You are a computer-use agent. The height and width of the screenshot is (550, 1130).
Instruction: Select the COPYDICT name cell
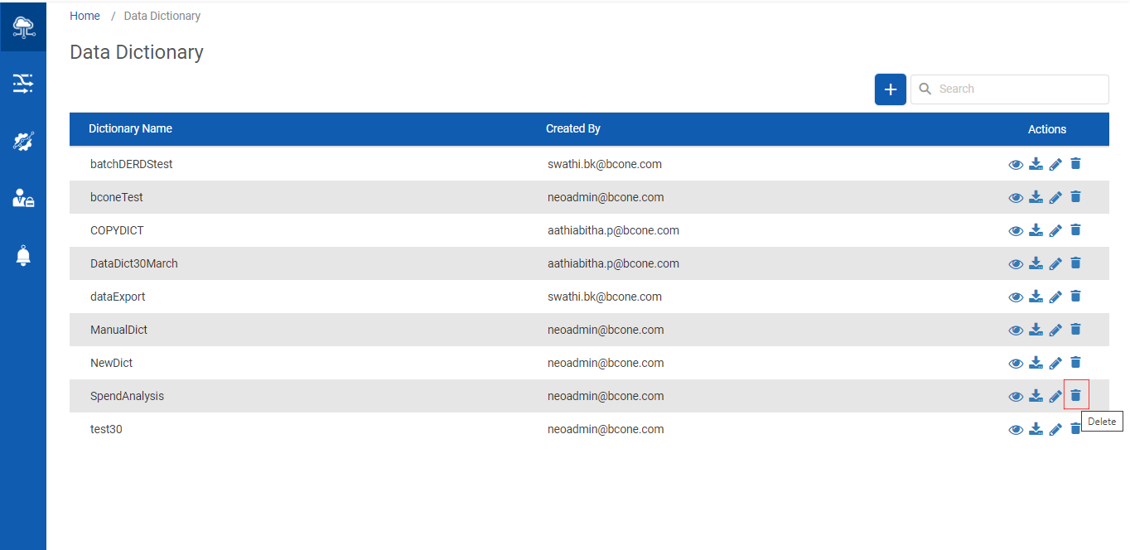pyautogui.click(x=117, y=230)
